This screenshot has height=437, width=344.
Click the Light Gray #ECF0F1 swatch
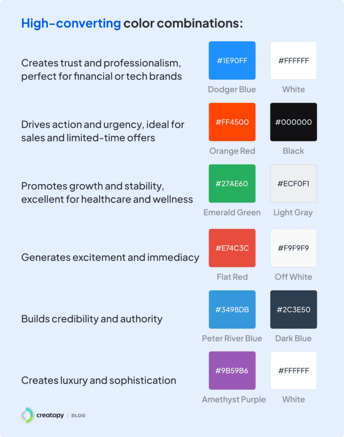pos(293,184)
